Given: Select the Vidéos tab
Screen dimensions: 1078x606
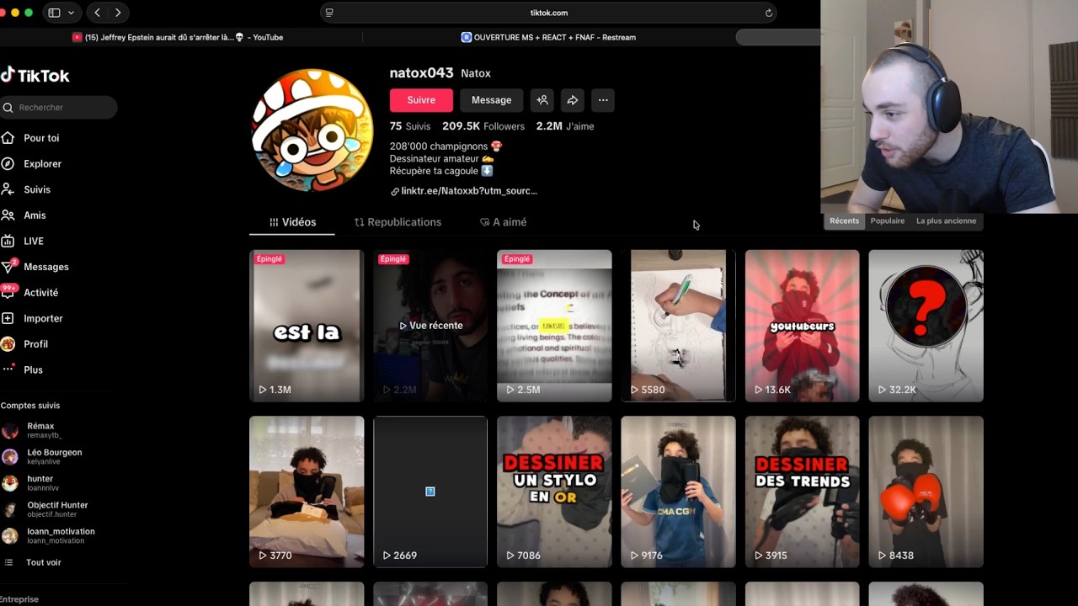Looking at the screenshot, I should (292, 222).
